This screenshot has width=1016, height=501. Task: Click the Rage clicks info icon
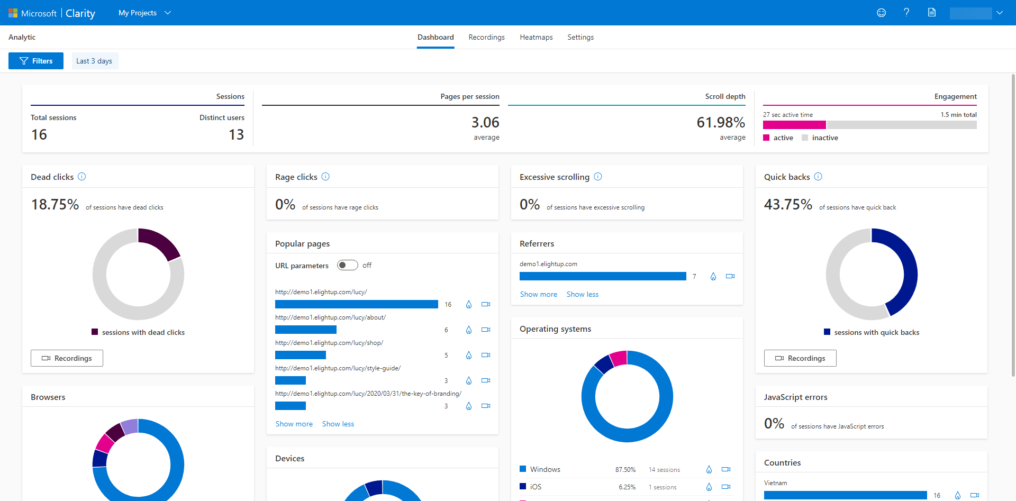326,177
